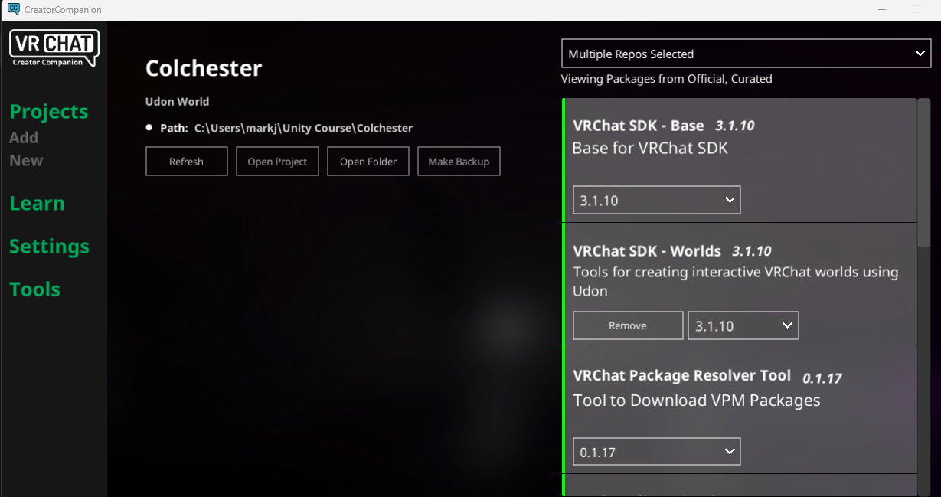Open the Tools section
The height and width of the screenshot is (497, 941).
[34, 289]
